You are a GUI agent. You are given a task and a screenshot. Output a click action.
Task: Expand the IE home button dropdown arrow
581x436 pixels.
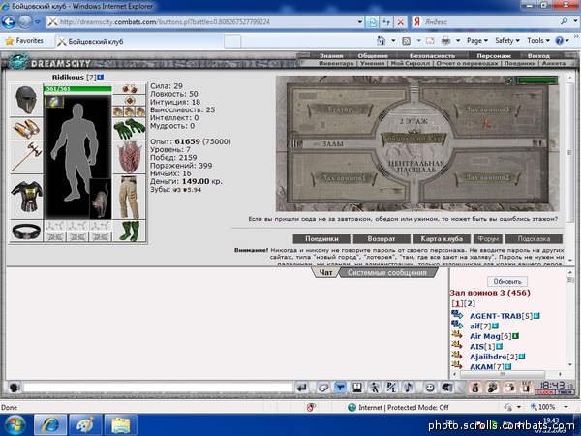[x=393, y=40]
